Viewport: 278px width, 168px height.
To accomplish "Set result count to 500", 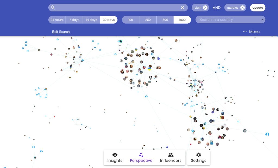I will point(165,20).
